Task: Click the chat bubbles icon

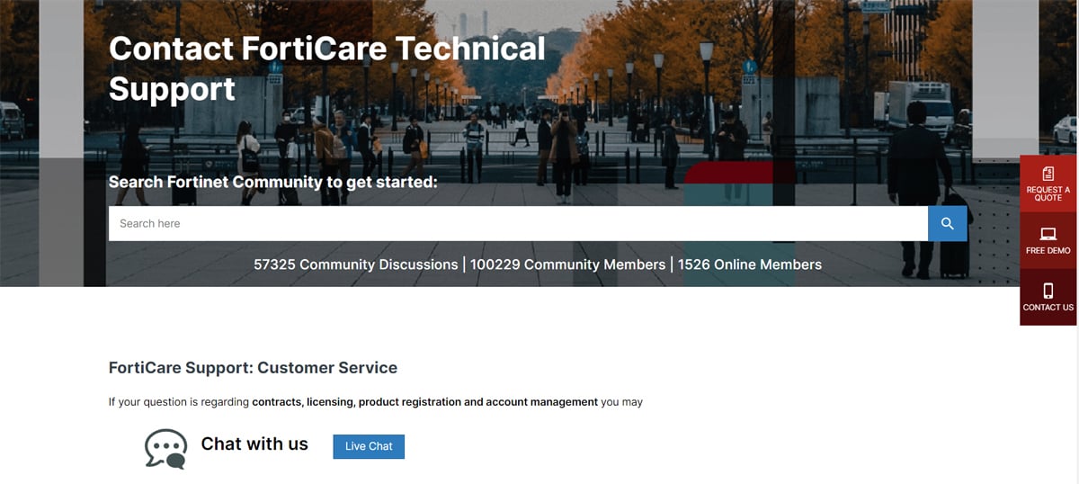Action: [166, 448]
